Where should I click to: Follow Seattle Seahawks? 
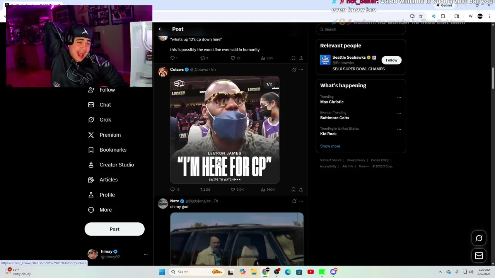pos(391,60)
